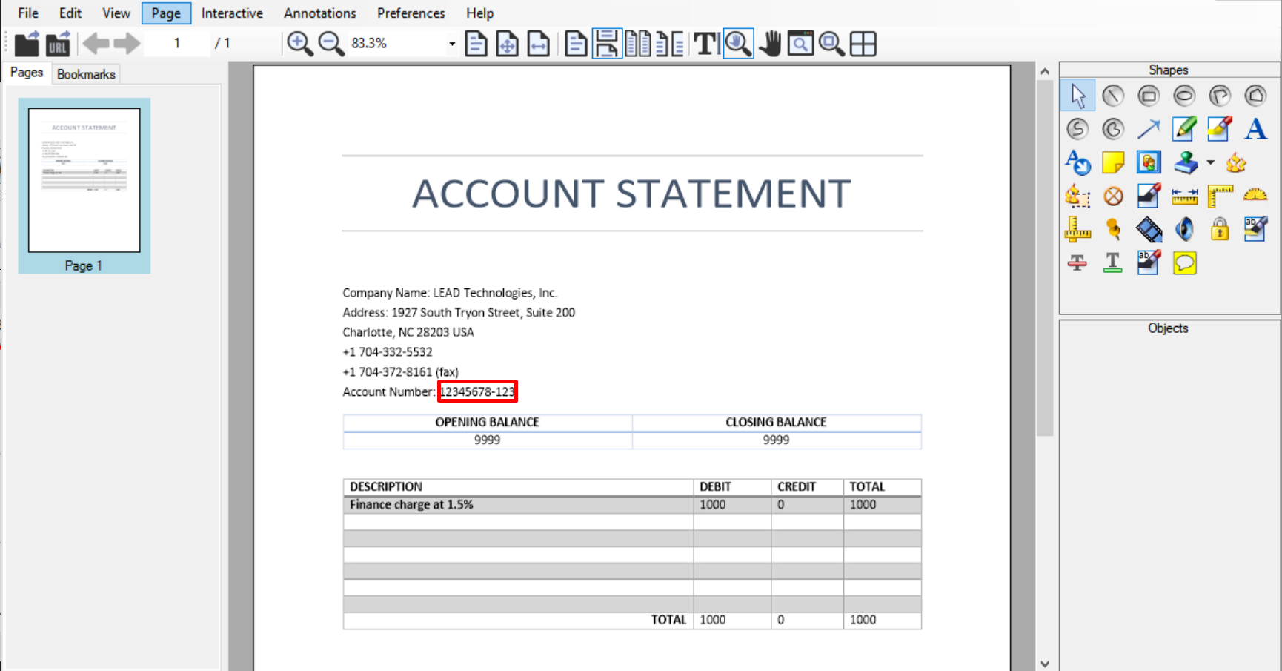The image size is (1282, 671).
Task: Choose the Protractor measurement tool
Action: [x=1255, y=196]
